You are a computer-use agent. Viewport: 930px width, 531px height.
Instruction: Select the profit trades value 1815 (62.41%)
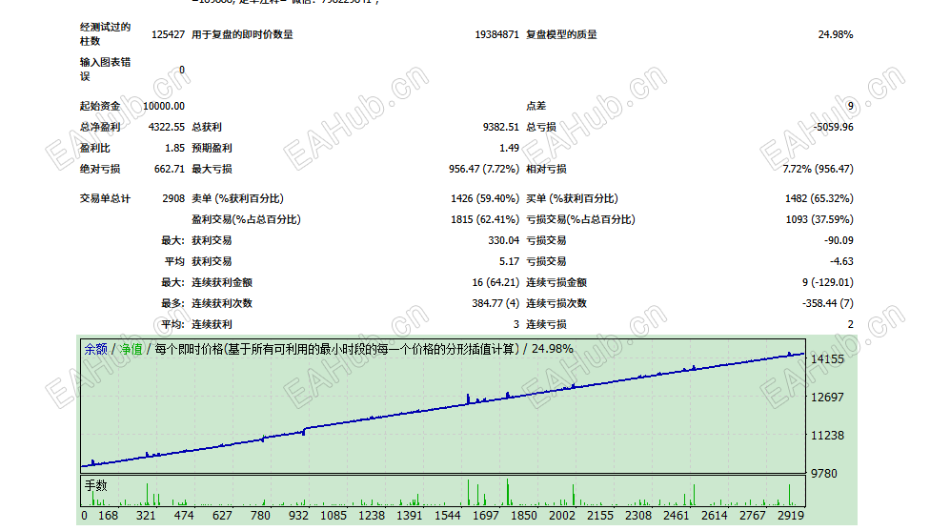tap(485, 219)
